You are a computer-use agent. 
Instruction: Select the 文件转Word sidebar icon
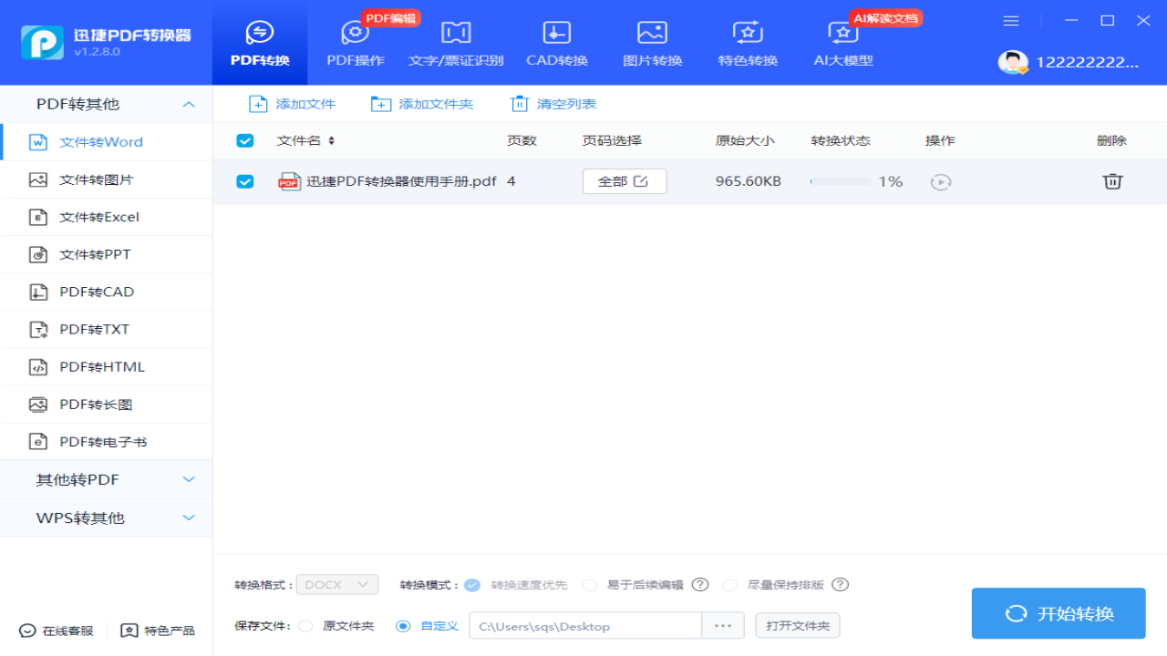tap(37, 141)
